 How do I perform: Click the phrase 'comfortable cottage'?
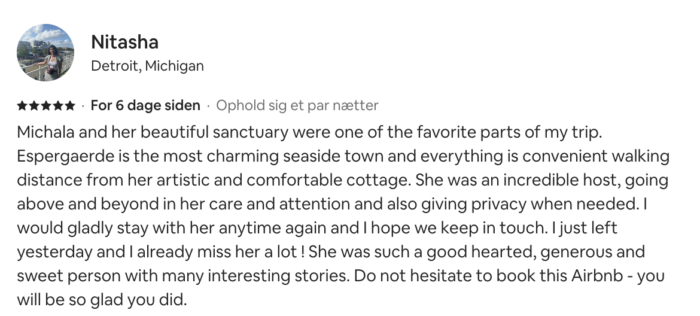(328, 180)
